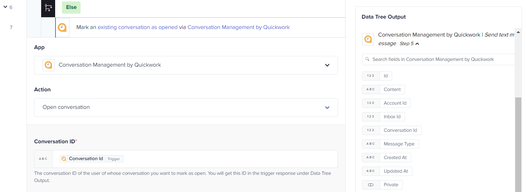Select the Content data field
The width and height of the screenshot is (526, 192).
(x=383, y=90)
